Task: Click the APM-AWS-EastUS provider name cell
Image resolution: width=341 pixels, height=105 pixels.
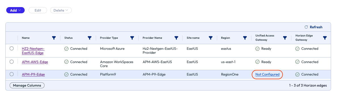Action: (157, 62)
